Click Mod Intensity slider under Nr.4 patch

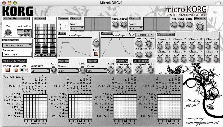pos(169,120)
